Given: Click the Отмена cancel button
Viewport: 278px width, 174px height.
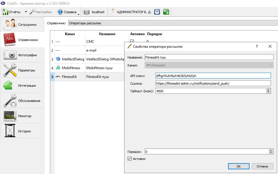Looking at the screenshot, I should (x=262, y=166).
